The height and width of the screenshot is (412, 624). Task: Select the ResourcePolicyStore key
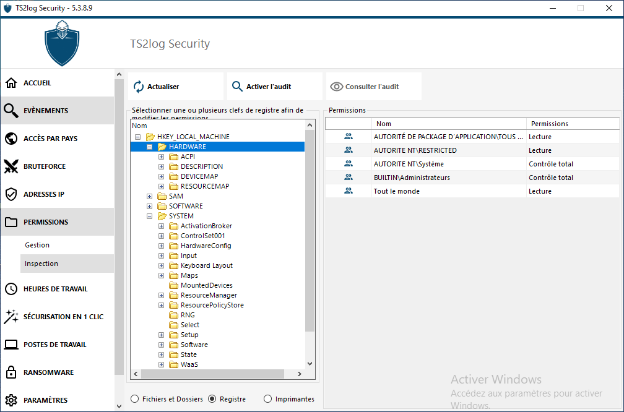pos(212,305)
